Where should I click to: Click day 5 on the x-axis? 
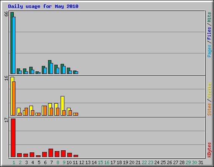(x=39, y=162)
